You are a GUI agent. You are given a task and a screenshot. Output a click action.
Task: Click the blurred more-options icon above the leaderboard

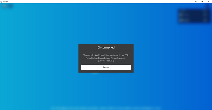click(208, 6)
